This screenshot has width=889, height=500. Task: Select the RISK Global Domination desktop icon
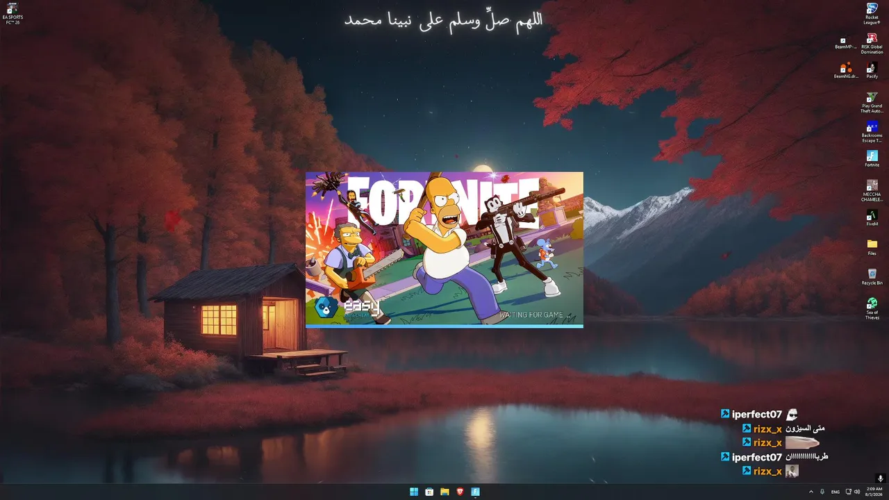tap(872, 44)
